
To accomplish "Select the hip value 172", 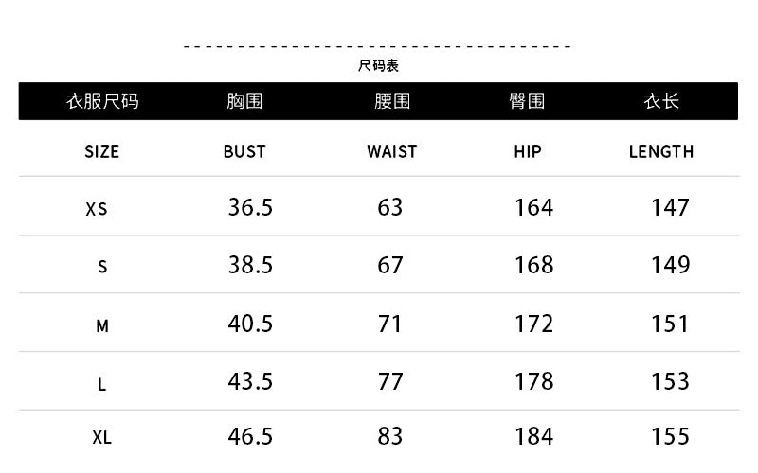I will click(x=533, y=324).
